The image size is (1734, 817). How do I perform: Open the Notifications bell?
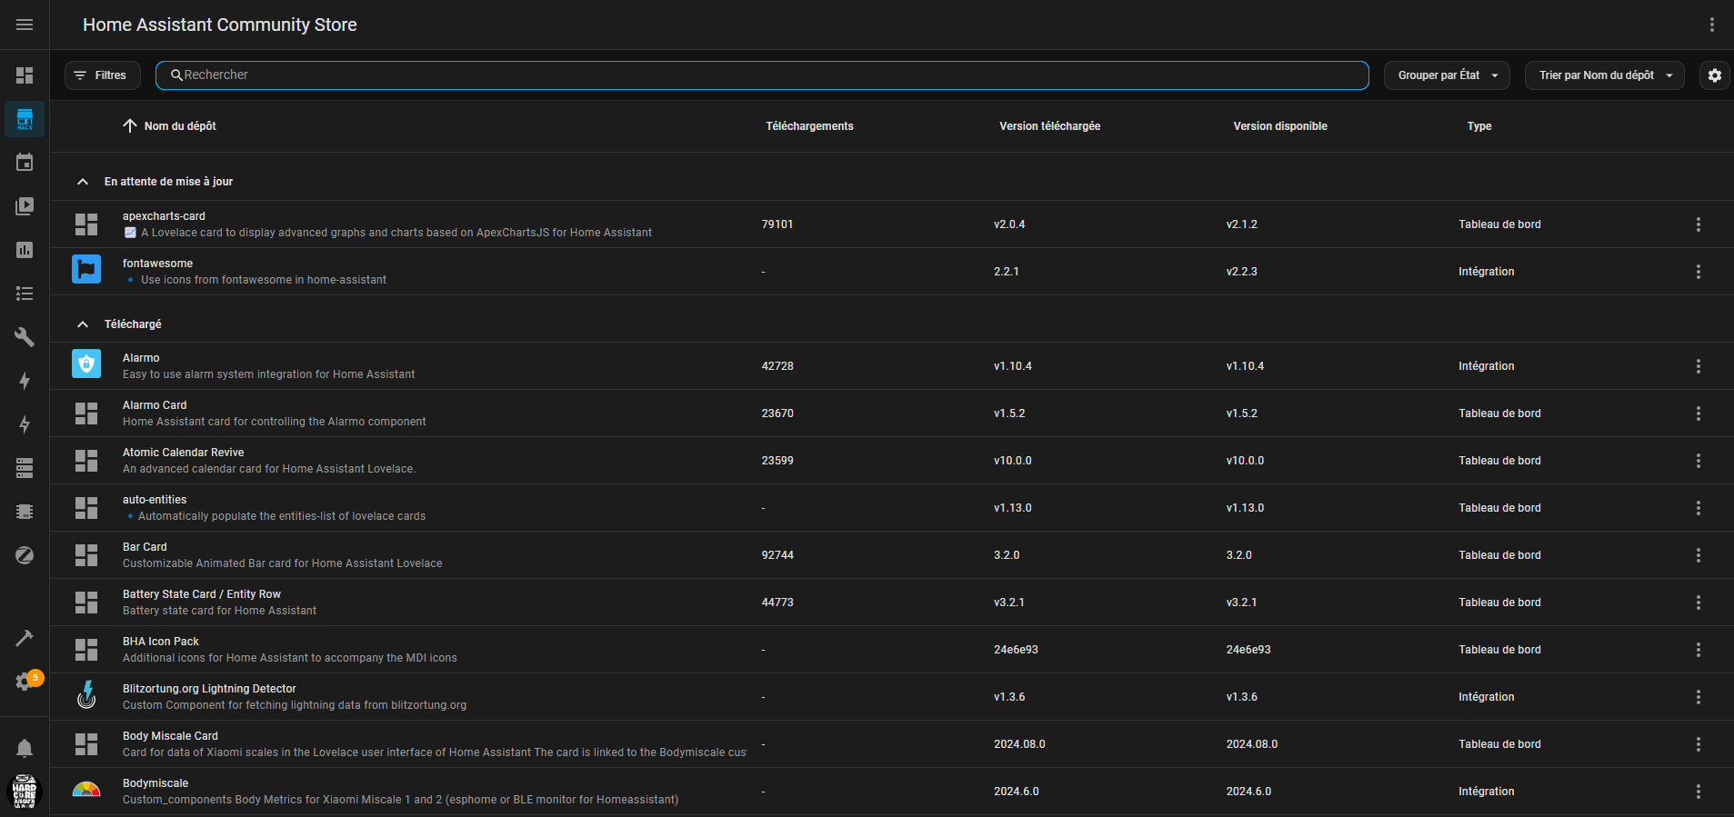(x=25, y=748)
